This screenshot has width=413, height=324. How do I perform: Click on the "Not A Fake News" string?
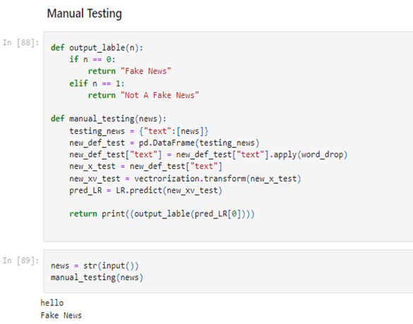click(160, 95)
